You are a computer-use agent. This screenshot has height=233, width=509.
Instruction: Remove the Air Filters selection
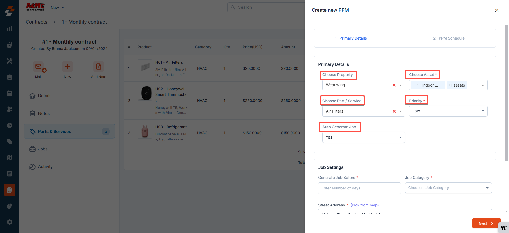[x=394, y=111]
